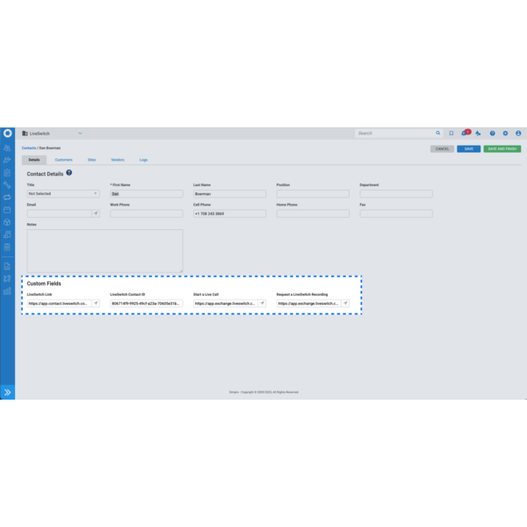The height and width of the screenshot is (527, 527).
Task: Open the bookmark icon in top bar
Action: tap(451, 134)
